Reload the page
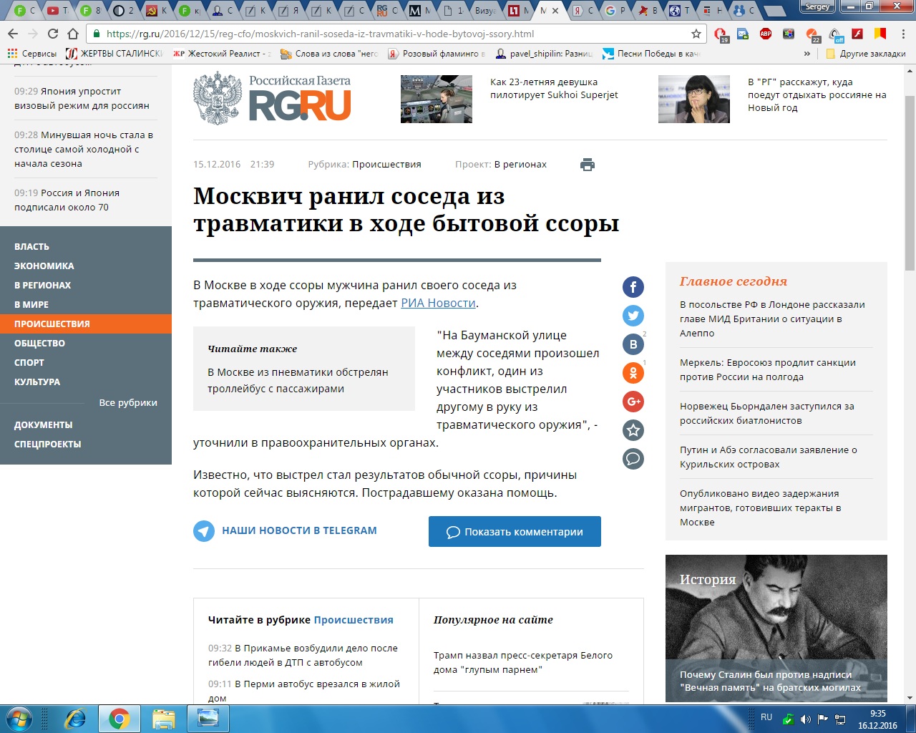Image resolution: width=916 pixels, height=733 pixels. pos(53,34)
